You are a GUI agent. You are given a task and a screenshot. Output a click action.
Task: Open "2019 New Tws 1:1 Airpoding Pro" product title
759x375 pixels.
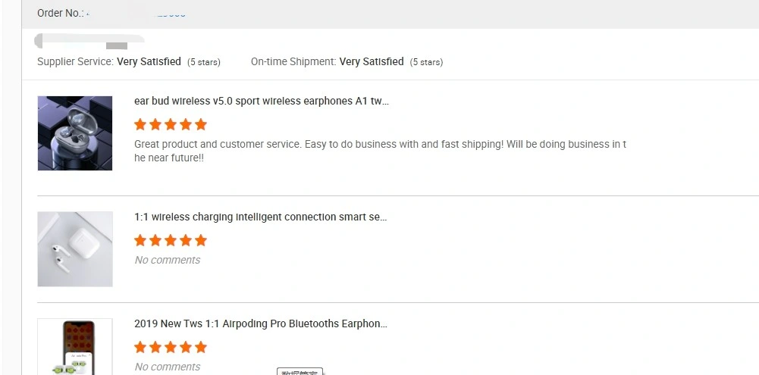click(x=260, y=323)
